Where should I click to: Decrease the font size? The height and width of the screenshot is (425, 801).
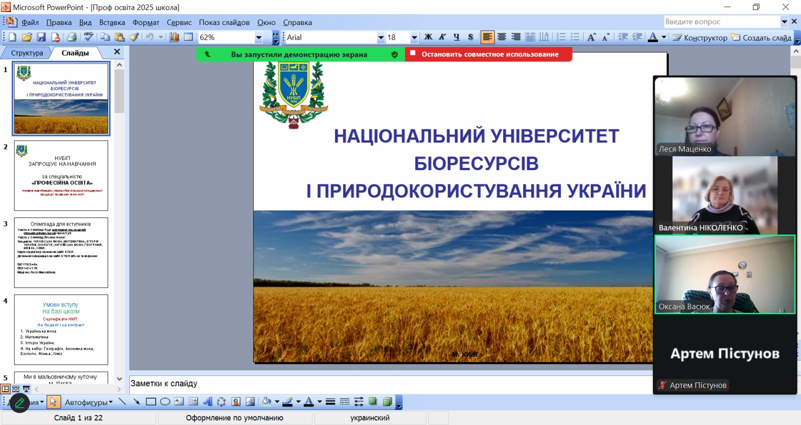(606, 37)
